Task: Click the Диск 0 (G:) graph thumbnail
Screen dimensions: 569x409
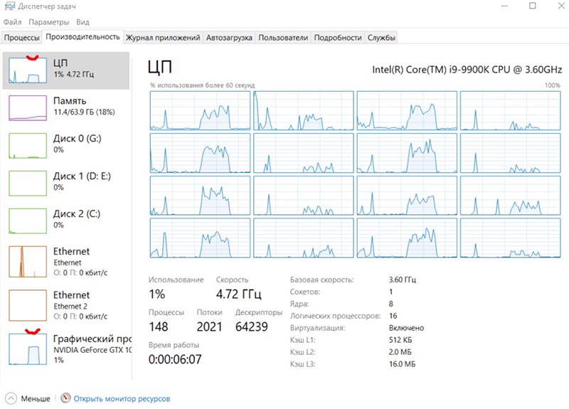Action: (x=28, y=146)
